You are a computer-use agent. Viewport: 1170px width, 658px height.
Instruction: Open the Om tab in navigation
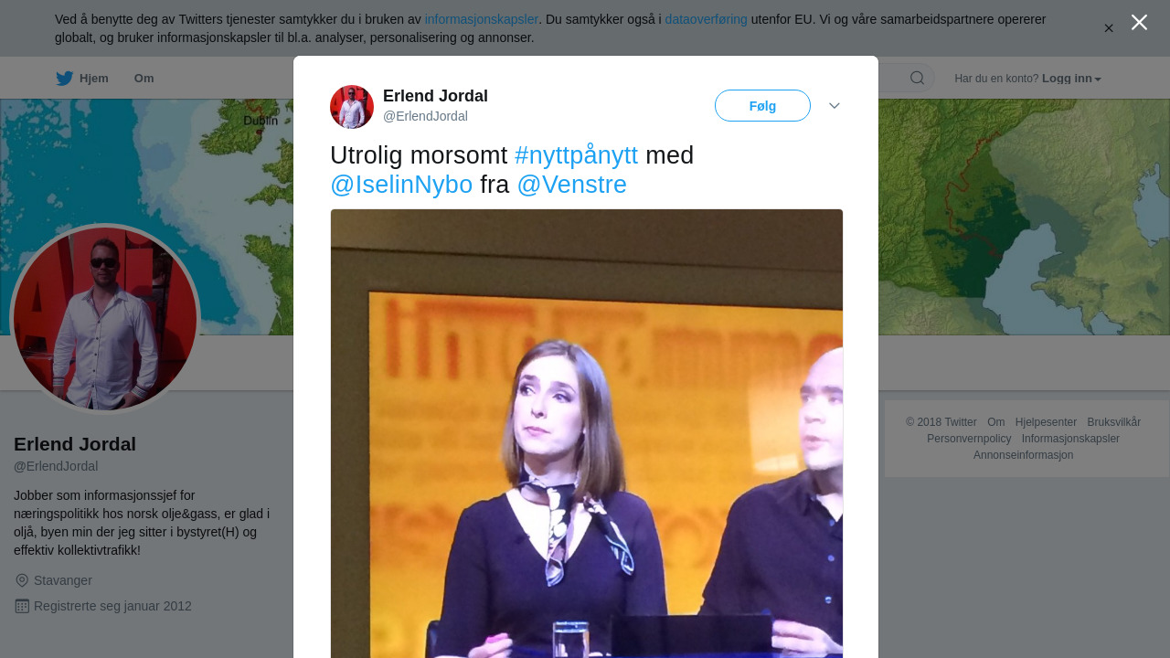point(144,79)
